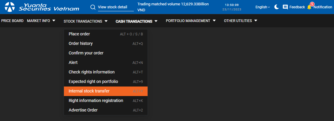Select Internal stock transfer
Image resolution: width=334 pixels, height=121 pixels.
click(x=89, y=91)
